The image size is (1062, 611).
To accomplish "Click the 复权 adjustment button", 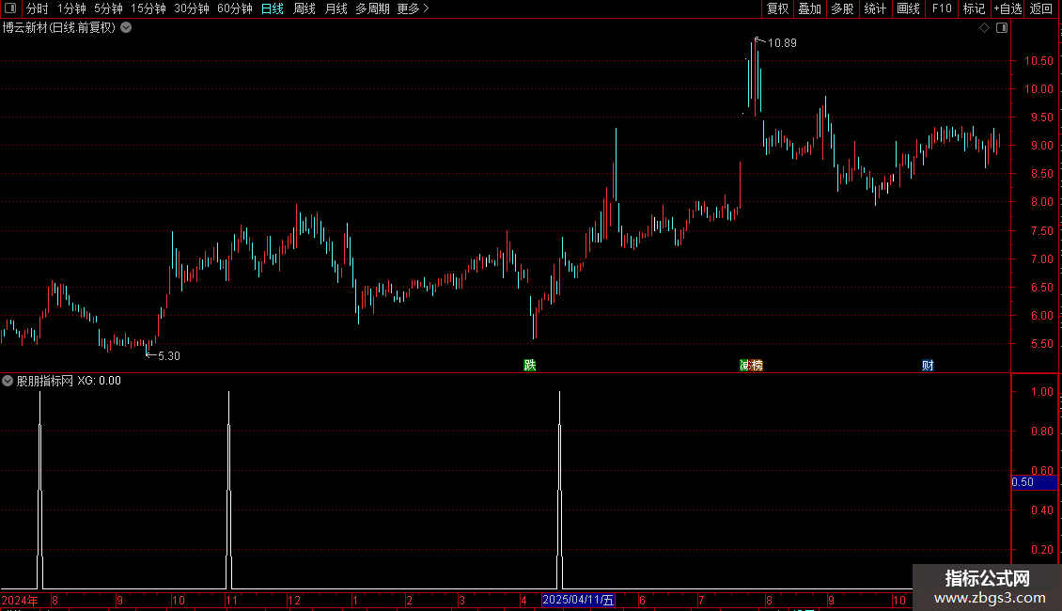I will pos(777,8).
